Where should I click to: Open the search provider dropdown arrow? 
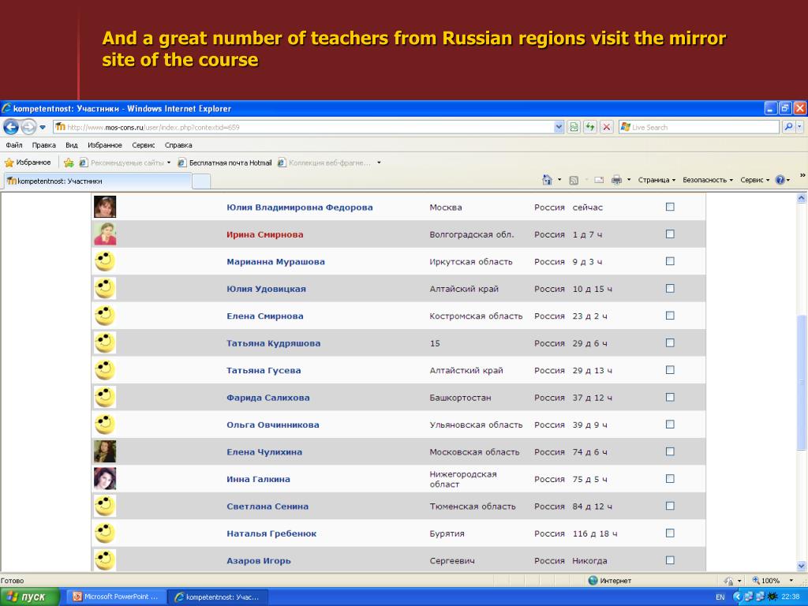(x=800, y=127)
